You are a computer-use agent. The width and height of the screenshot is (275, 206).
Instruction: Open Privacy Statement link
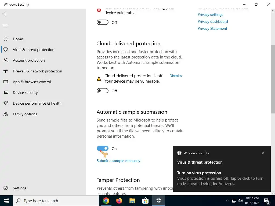(212, 28)
